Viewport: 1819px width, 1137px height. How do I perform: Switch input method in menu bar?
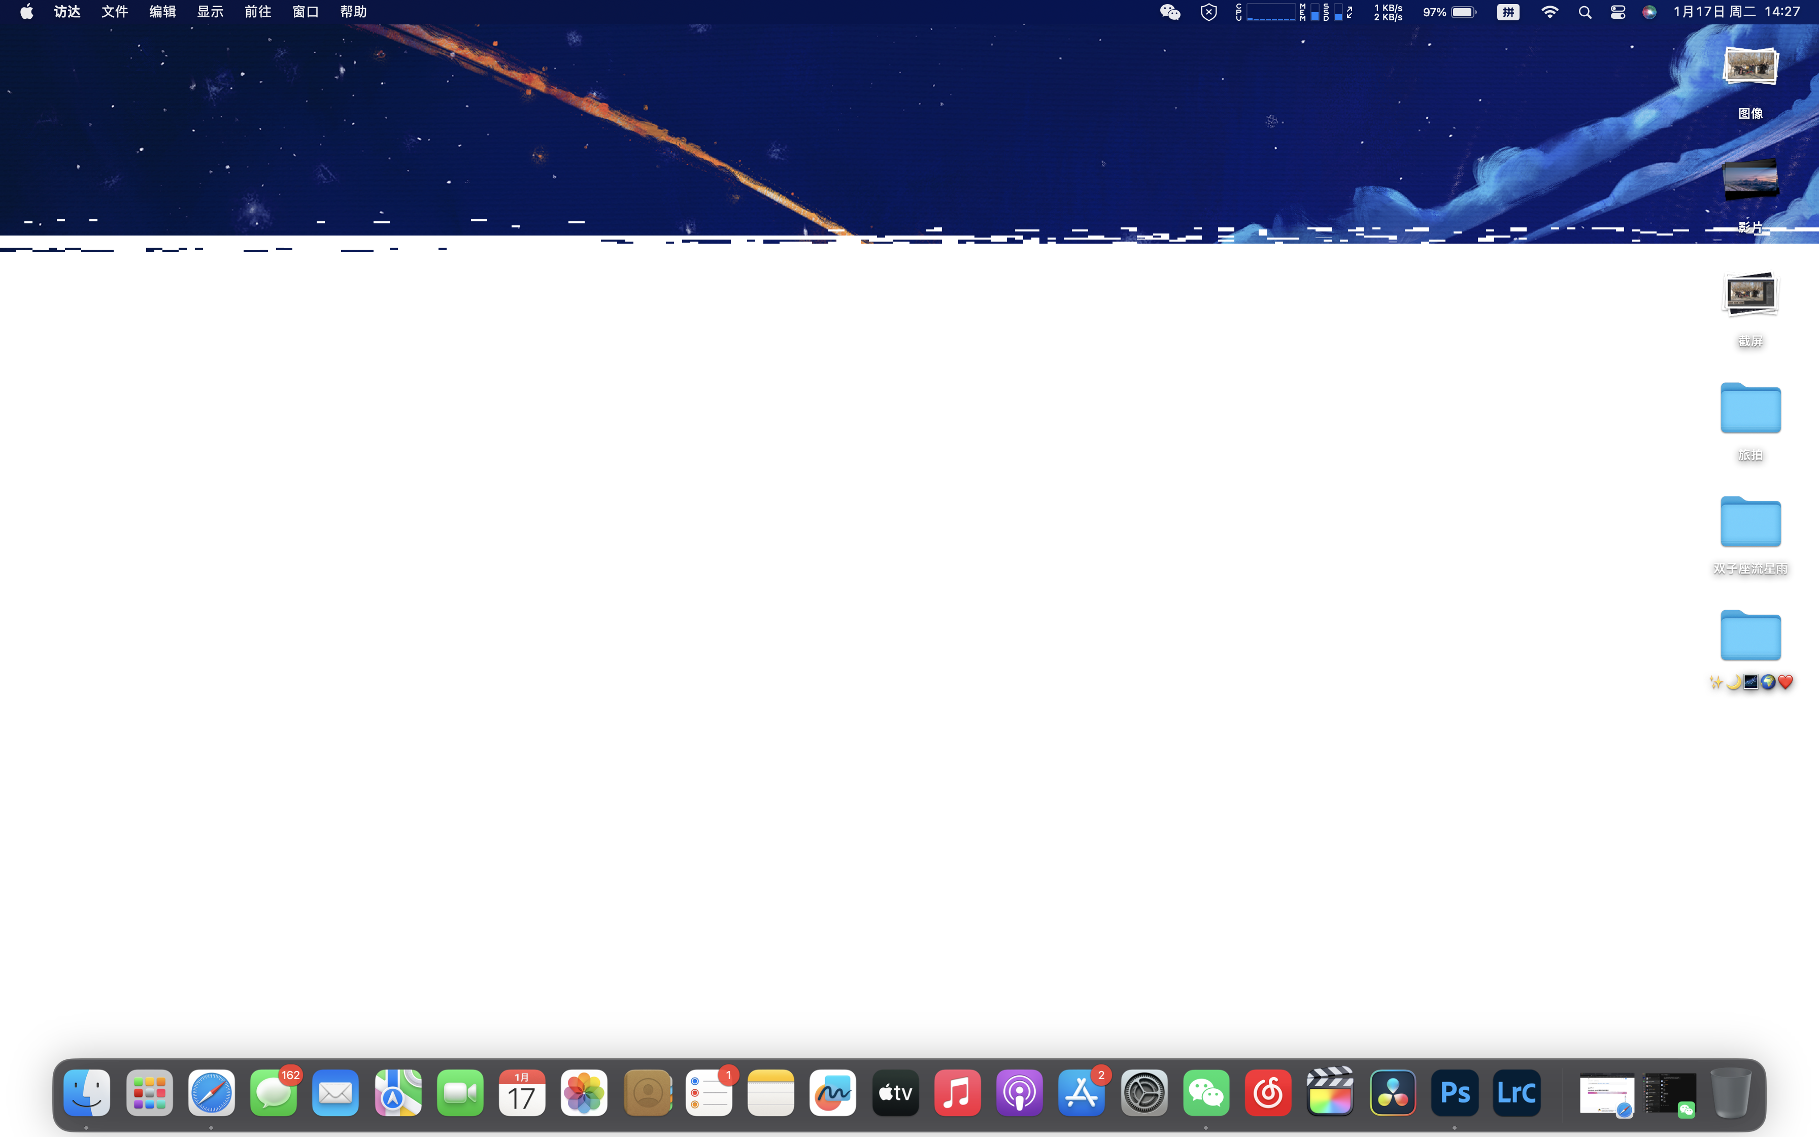click(x=1508, y=12)
